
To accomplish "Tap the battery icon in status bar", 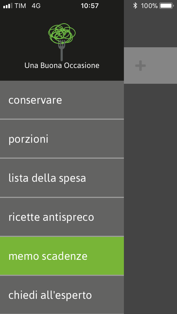I will point(166,6).
